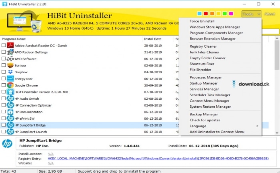Click the HP Connection Optimizer icon
The height and width of the screenshot is (173, 280).
(x=10, y=105)
